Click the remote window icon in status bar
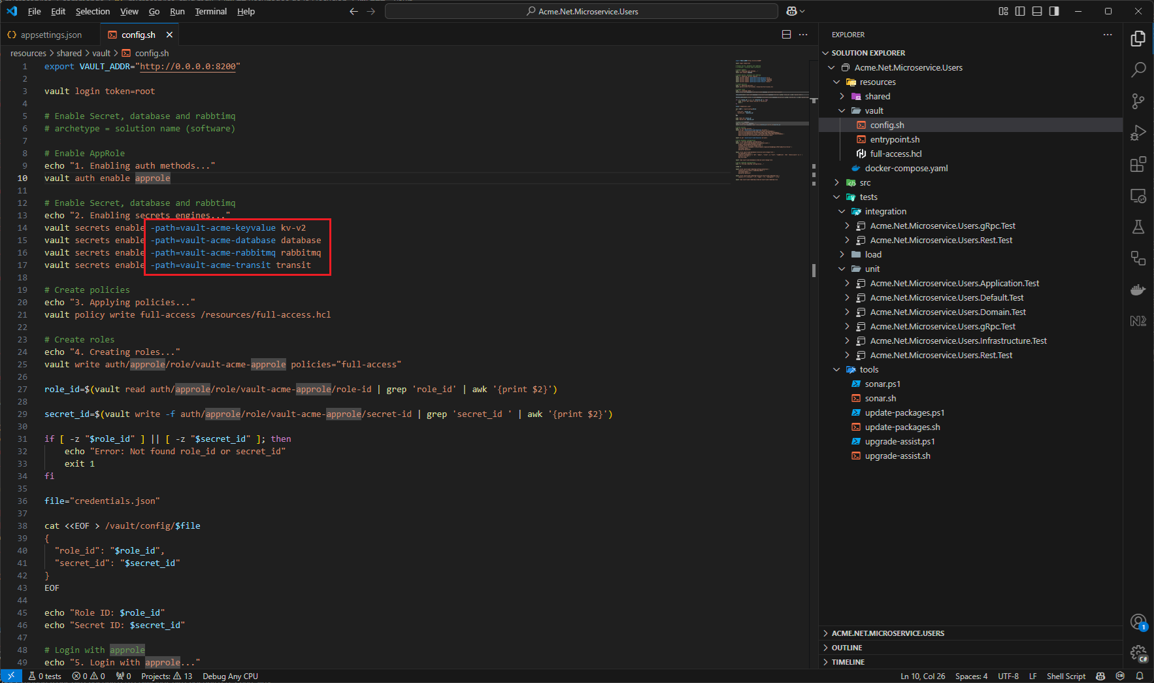The image size is (1154, 683). coord(11,676)
